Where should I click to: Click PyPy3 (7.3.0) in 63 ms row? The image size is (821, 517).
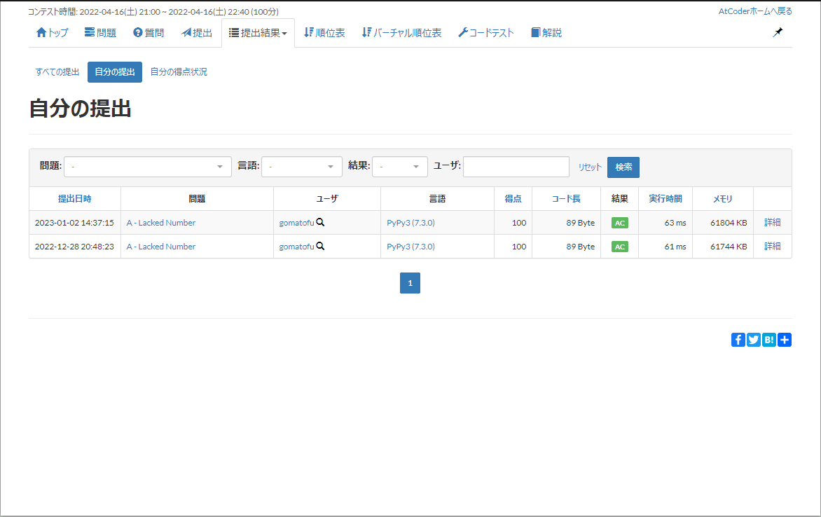point(410,223)
